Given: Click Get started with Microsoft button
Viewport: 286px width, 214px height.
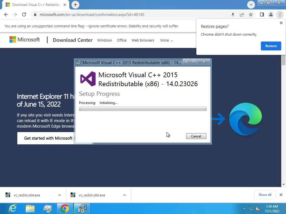Looking at the screenshot, I should 46,138.
